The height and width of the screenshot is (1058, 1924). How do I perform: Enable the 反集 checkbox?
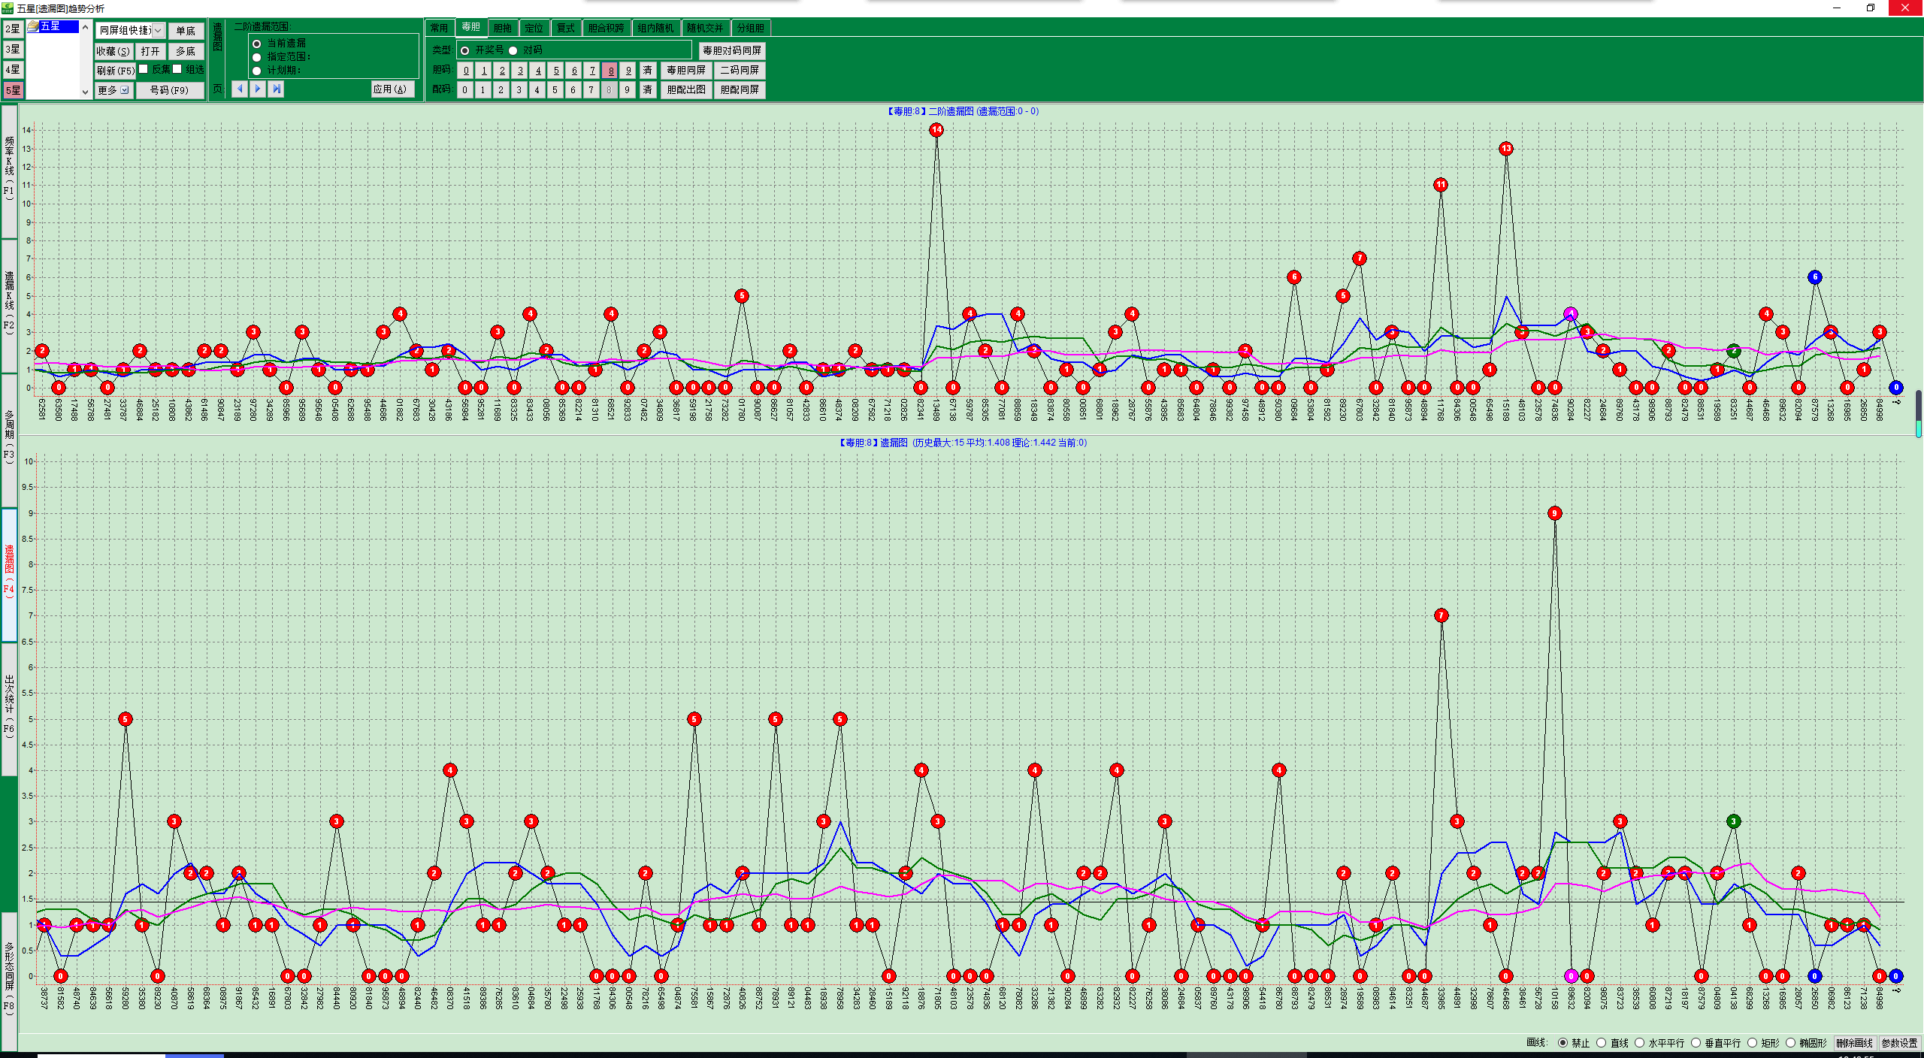tap(144, 69)
